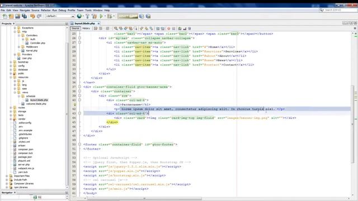
Task: Click the editor horizontal scrollbar
Action: [x=145, y=199]
